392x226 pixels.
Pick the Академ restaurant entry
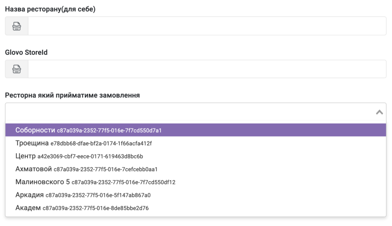point(28,208)
